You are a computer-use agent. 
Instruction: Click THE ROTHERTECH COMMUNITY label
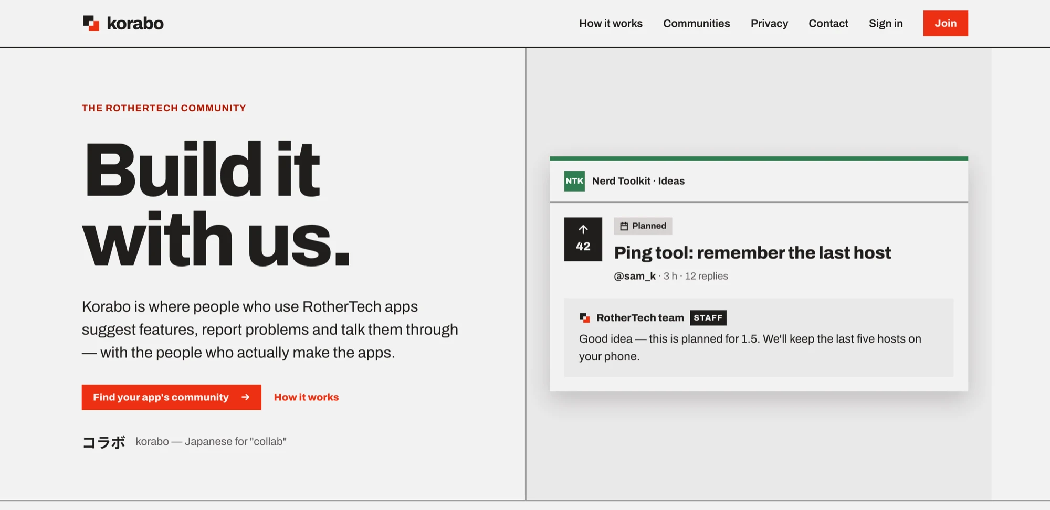click(164, 108)
